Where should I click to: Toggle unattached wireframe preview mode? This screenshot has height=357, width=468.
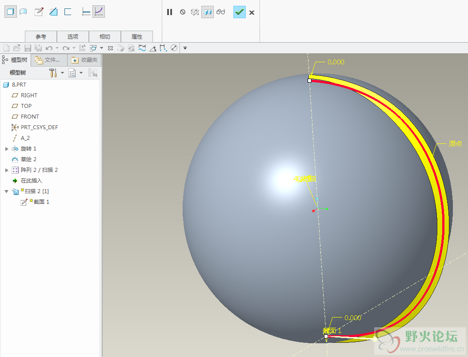(x=195, y=12)
